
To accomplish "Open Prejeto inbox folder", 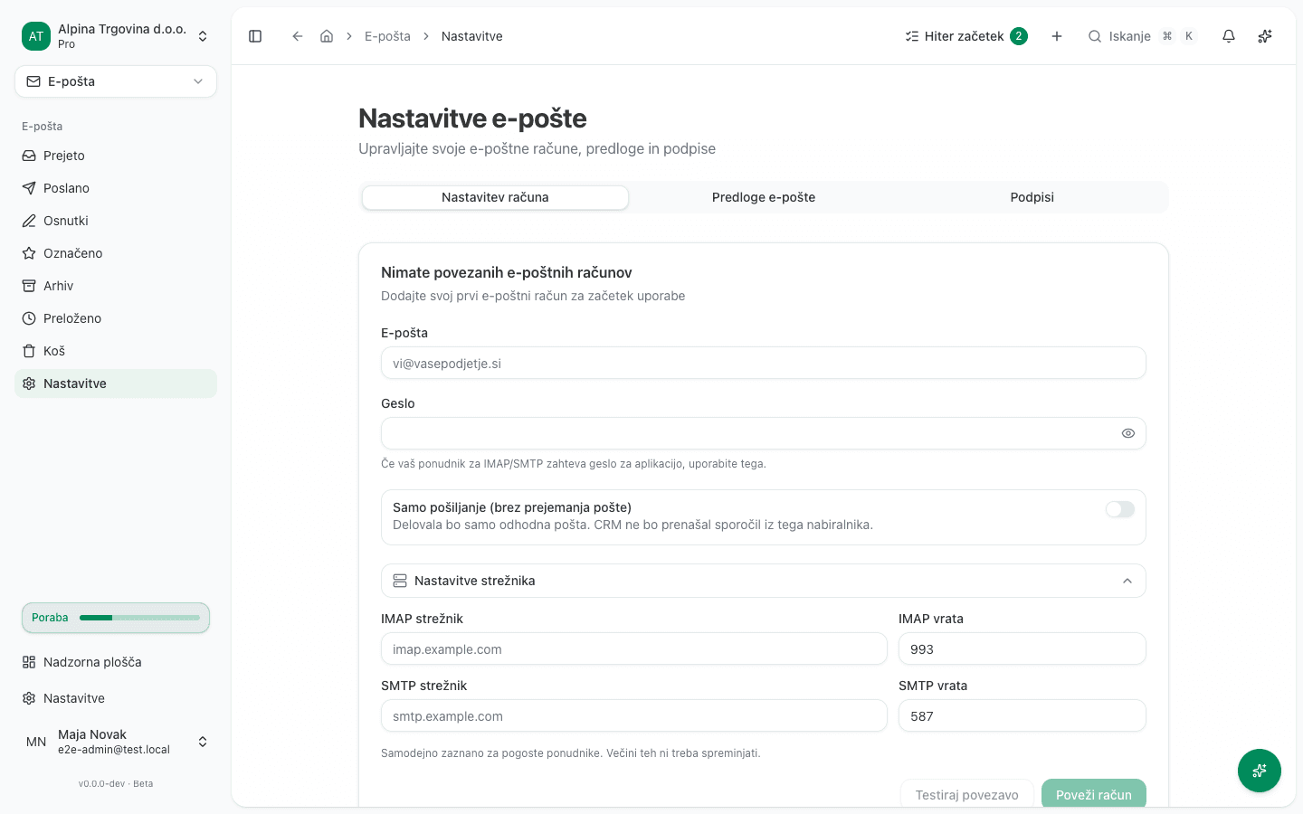I will (x=116, y=156).
